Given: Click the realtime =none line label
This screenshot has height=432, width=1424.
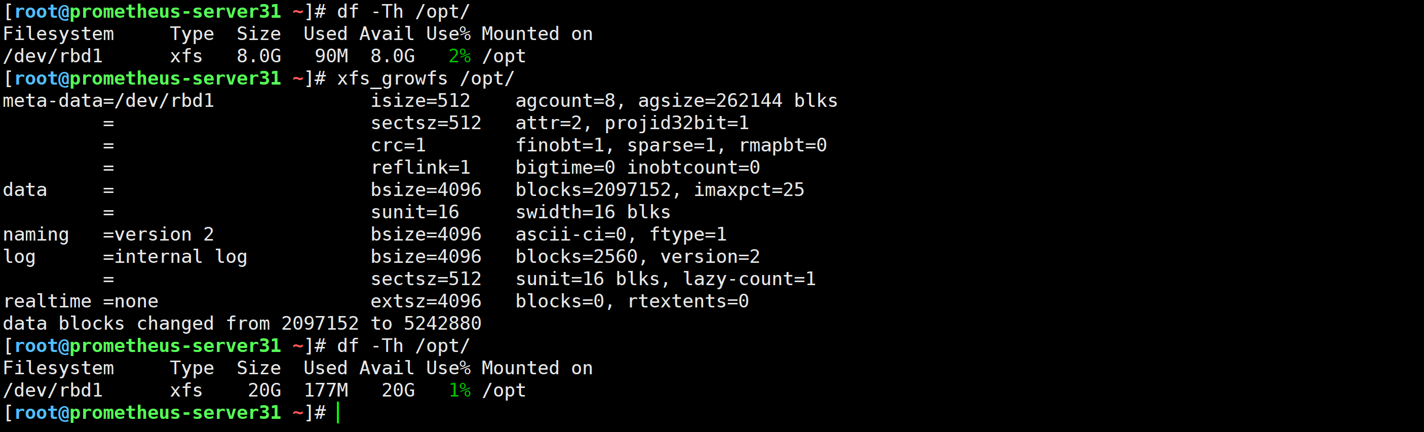Looking at the screenshot, I should (x=81, y=302).
